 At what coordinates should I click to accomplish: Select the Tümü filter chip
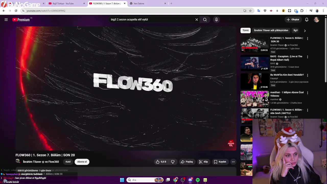point(246,30)
